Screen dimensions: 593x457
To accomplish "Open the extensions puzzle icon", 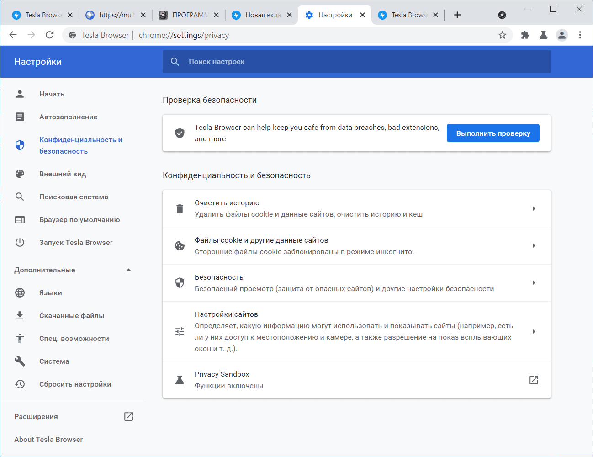I will 525,35.
